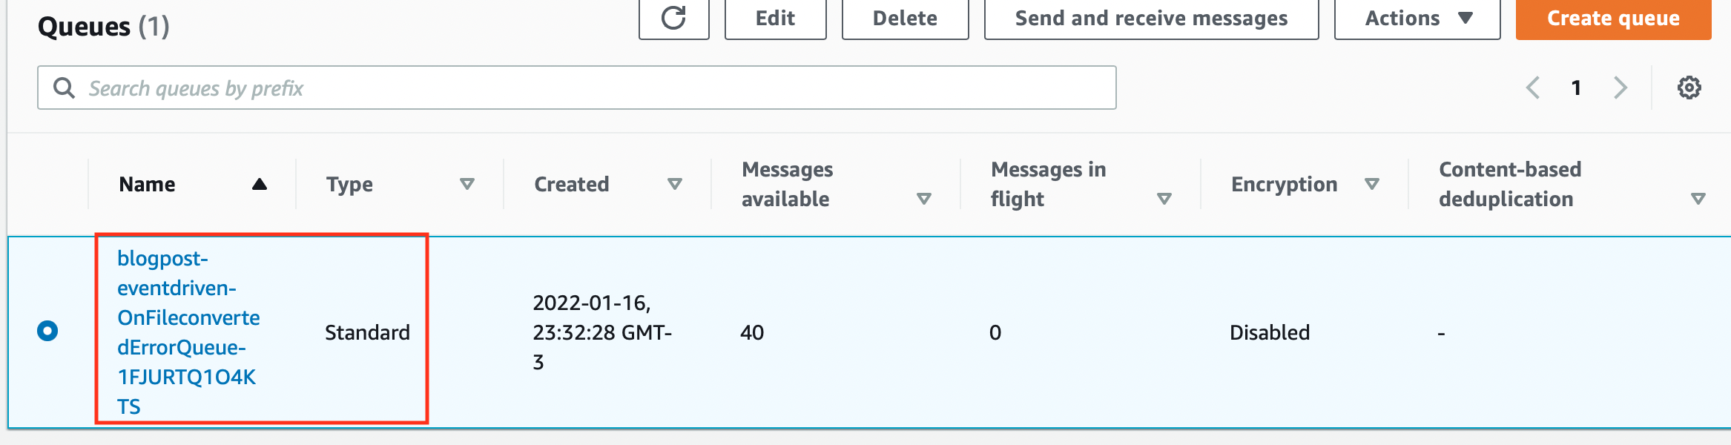Sort by Name ascending arrow

pyautogui.click(x=259, y=184)
